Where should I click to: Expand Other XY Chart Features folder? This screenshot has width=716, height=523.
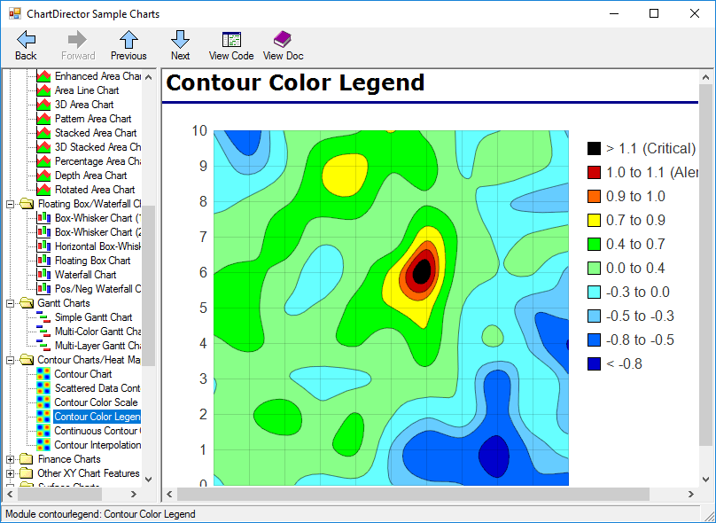(11, 473)
